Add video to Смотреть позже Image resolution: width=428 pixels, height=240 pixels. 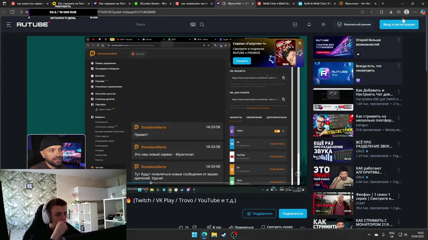click(x=277, y=227)
